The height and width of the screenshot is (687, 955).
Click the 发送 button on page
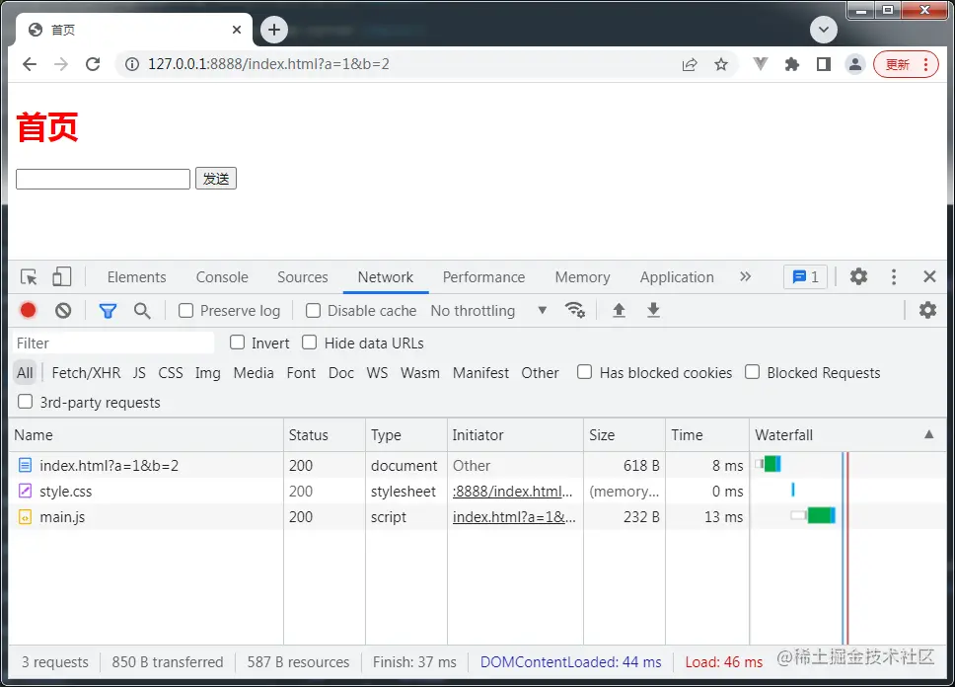tap(216, 179)
